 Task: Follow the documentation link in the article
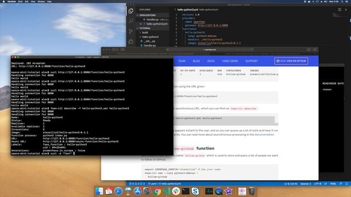click(264, 135)
